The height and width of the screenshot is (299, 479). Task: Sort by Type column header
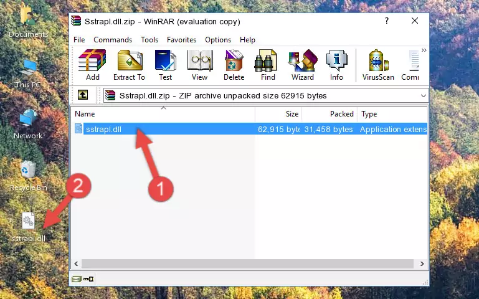tap(392, 114)
